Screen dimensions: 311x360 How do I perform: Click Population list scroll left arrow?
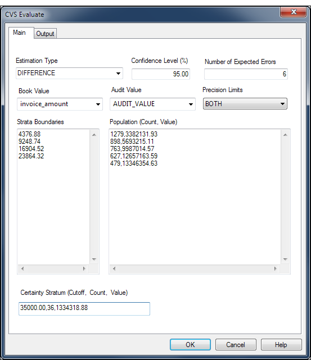tap(114, 268)
